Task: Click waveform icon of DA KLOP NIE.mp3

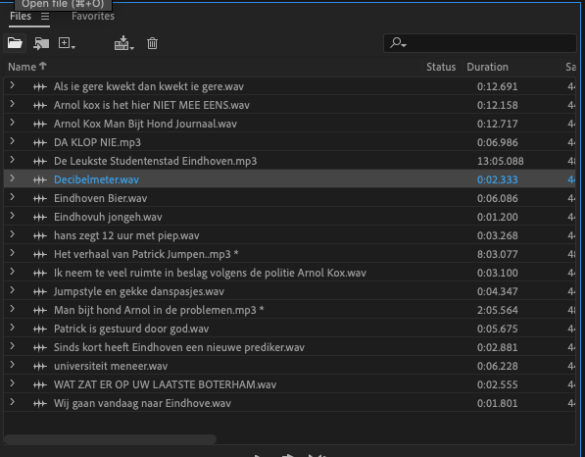Action: pos(40,143)
